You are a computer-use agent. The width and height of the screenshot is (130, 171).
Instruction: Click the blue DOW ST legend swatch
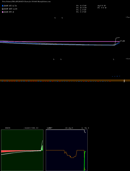click(3, 6)
